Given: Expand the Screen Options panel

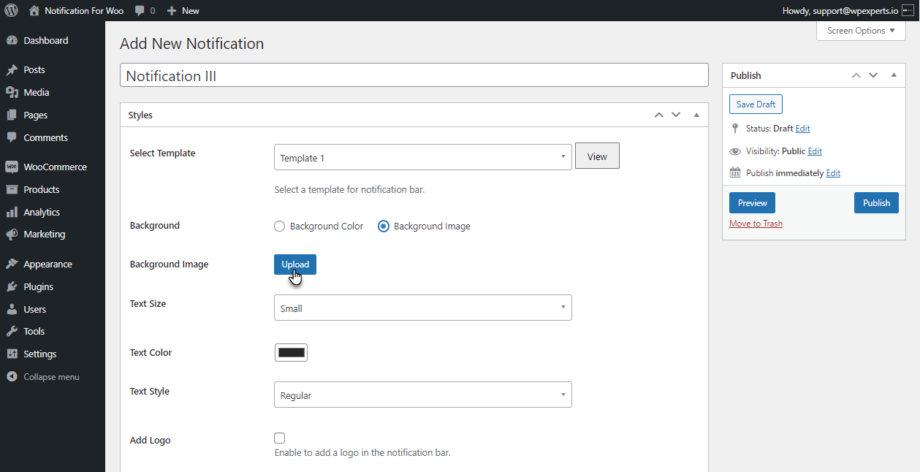Looking at the screenshot, I should click(861, 31).
